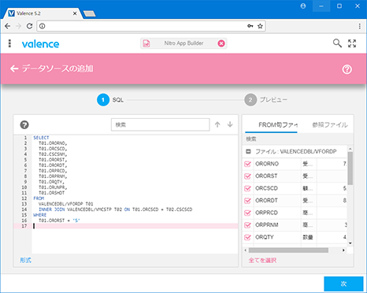
Task: Click step 2 プレビュー circle
Action: click(x=250, y=100)
